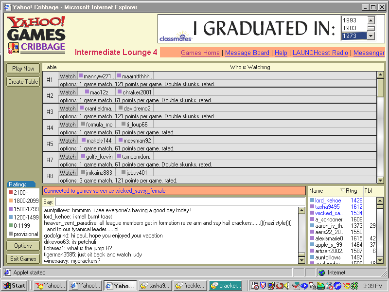The height and width of the screenshot is (292, 389).
Task: Click the table list scroll down arrow
Action: click(x=380, y=180)
